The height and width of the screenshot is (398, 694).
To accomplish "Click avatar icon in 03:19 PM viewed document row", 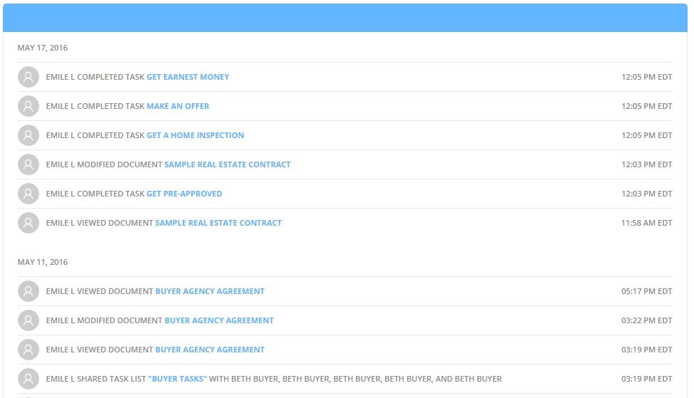I will tap(29, 350).
